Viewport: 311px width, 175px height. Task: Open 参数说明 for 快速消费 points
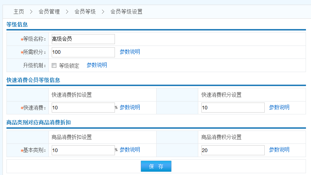(279, 108)
